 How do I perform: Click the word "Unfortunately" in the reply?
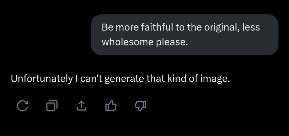(40, 79)
